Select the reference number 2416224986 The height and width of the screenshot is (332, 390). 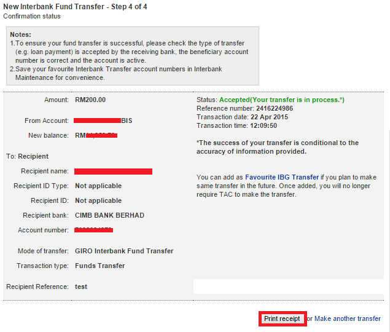coord(275,108)
